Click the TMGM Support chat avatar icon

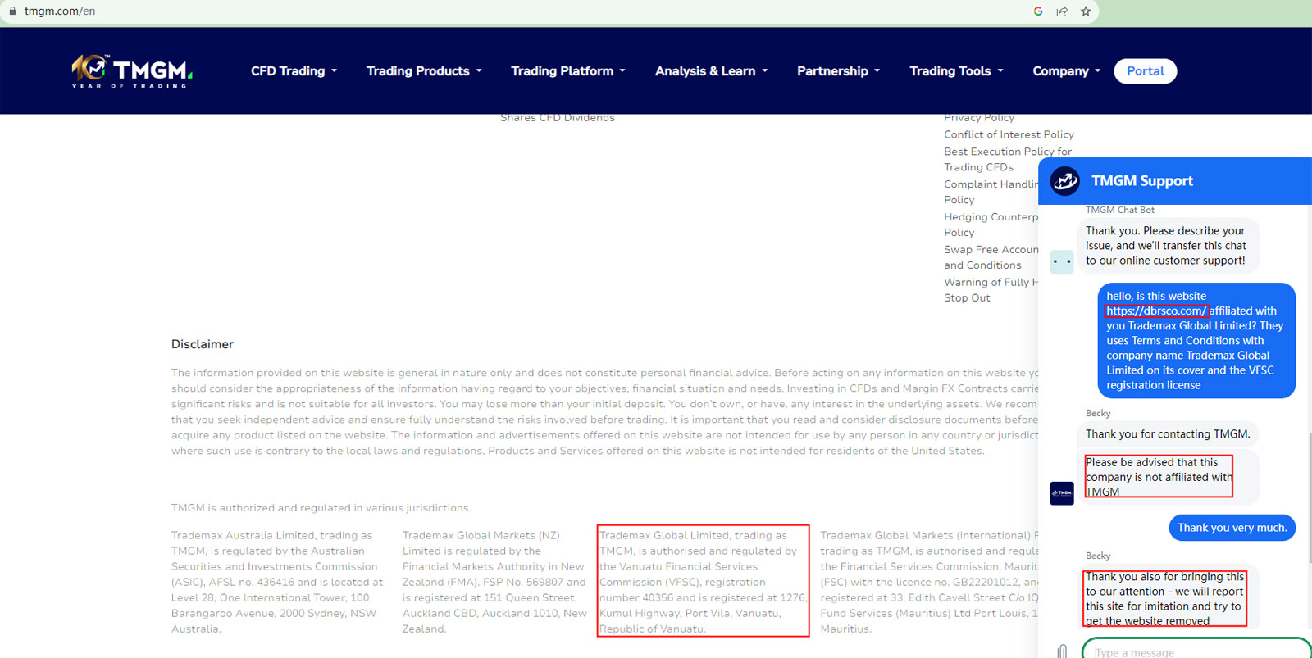(x=1065, y=181)
